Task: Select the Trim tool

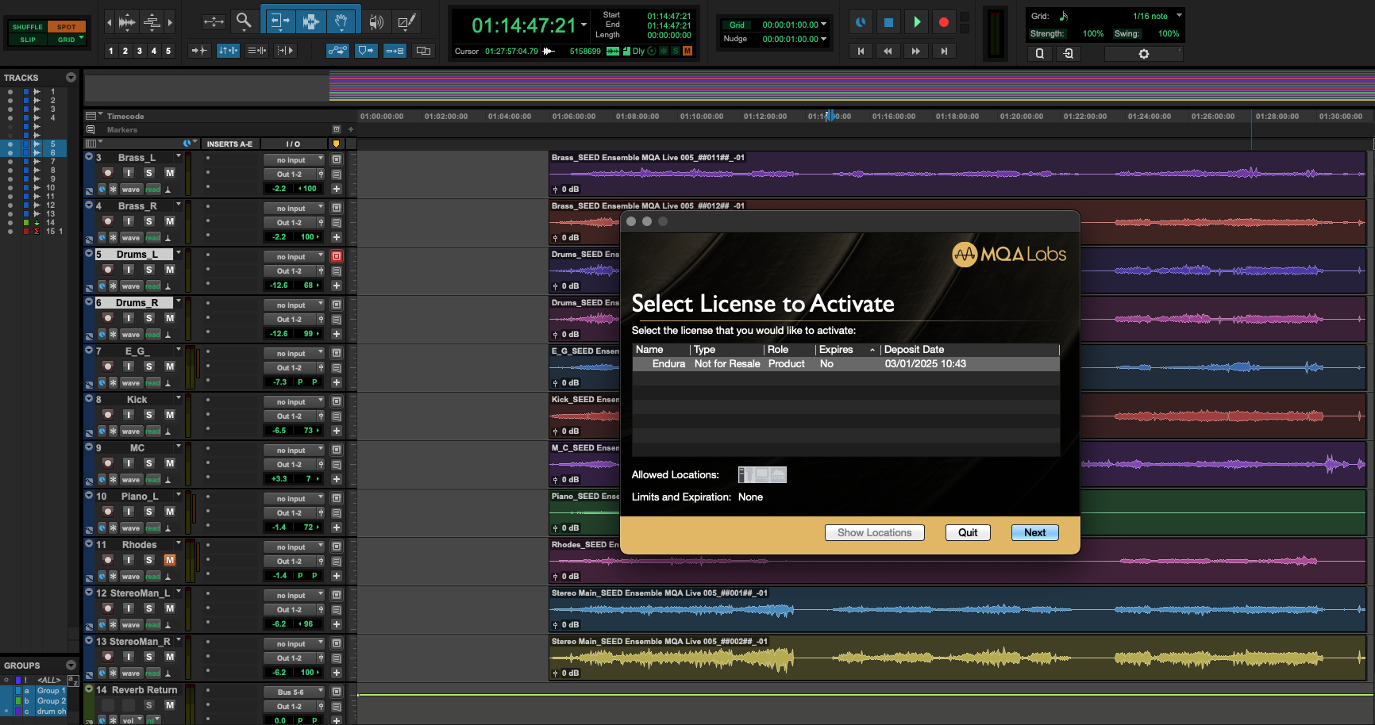Action: (279, 21)
